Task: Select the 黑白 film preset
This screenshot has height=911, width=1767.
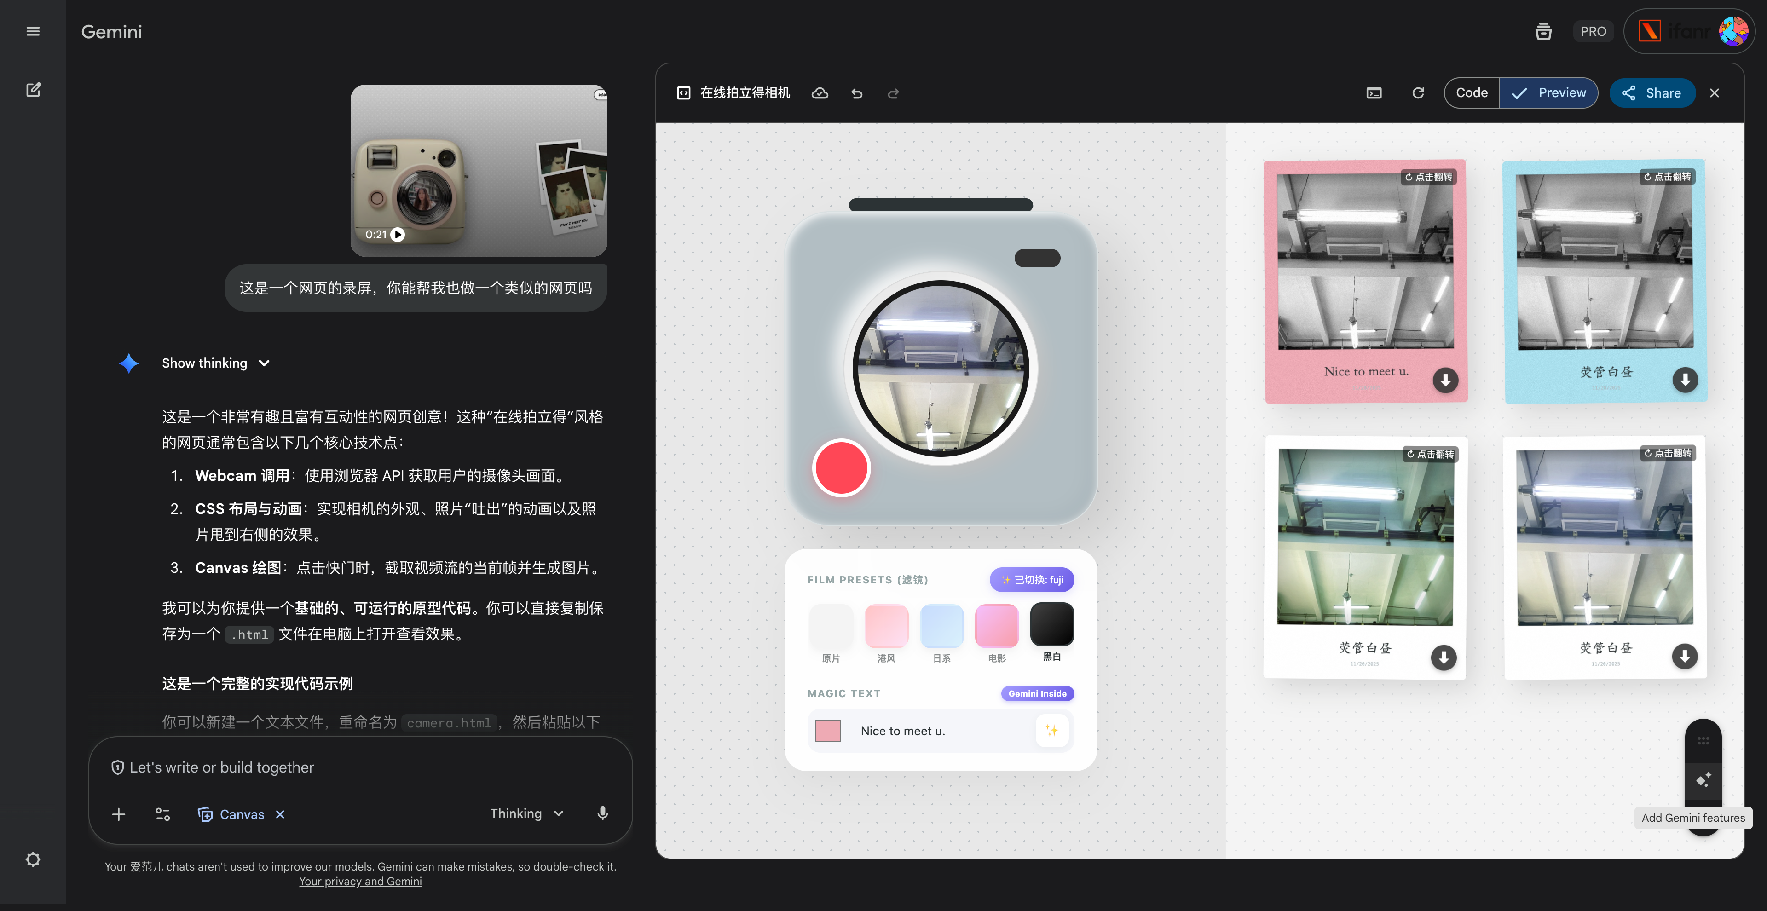Action: (1051, 625)
